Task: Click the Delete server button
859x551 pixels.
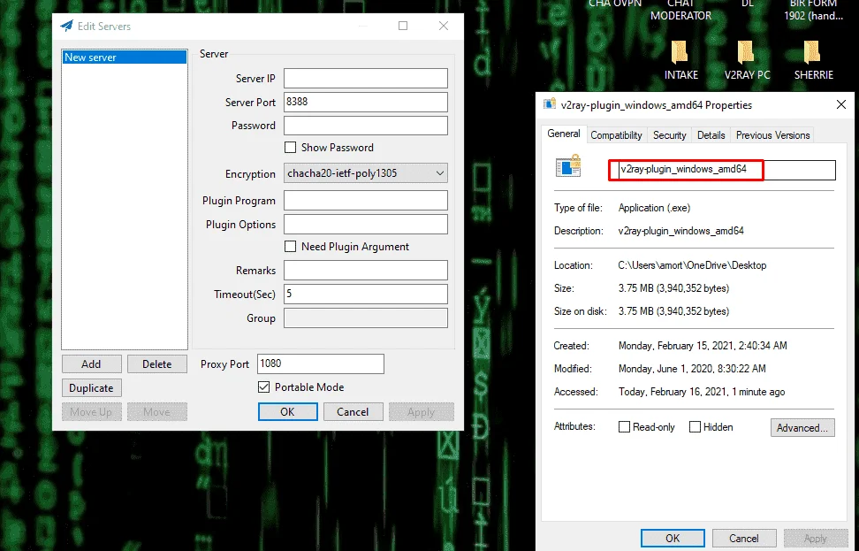Action: [157, 364]
